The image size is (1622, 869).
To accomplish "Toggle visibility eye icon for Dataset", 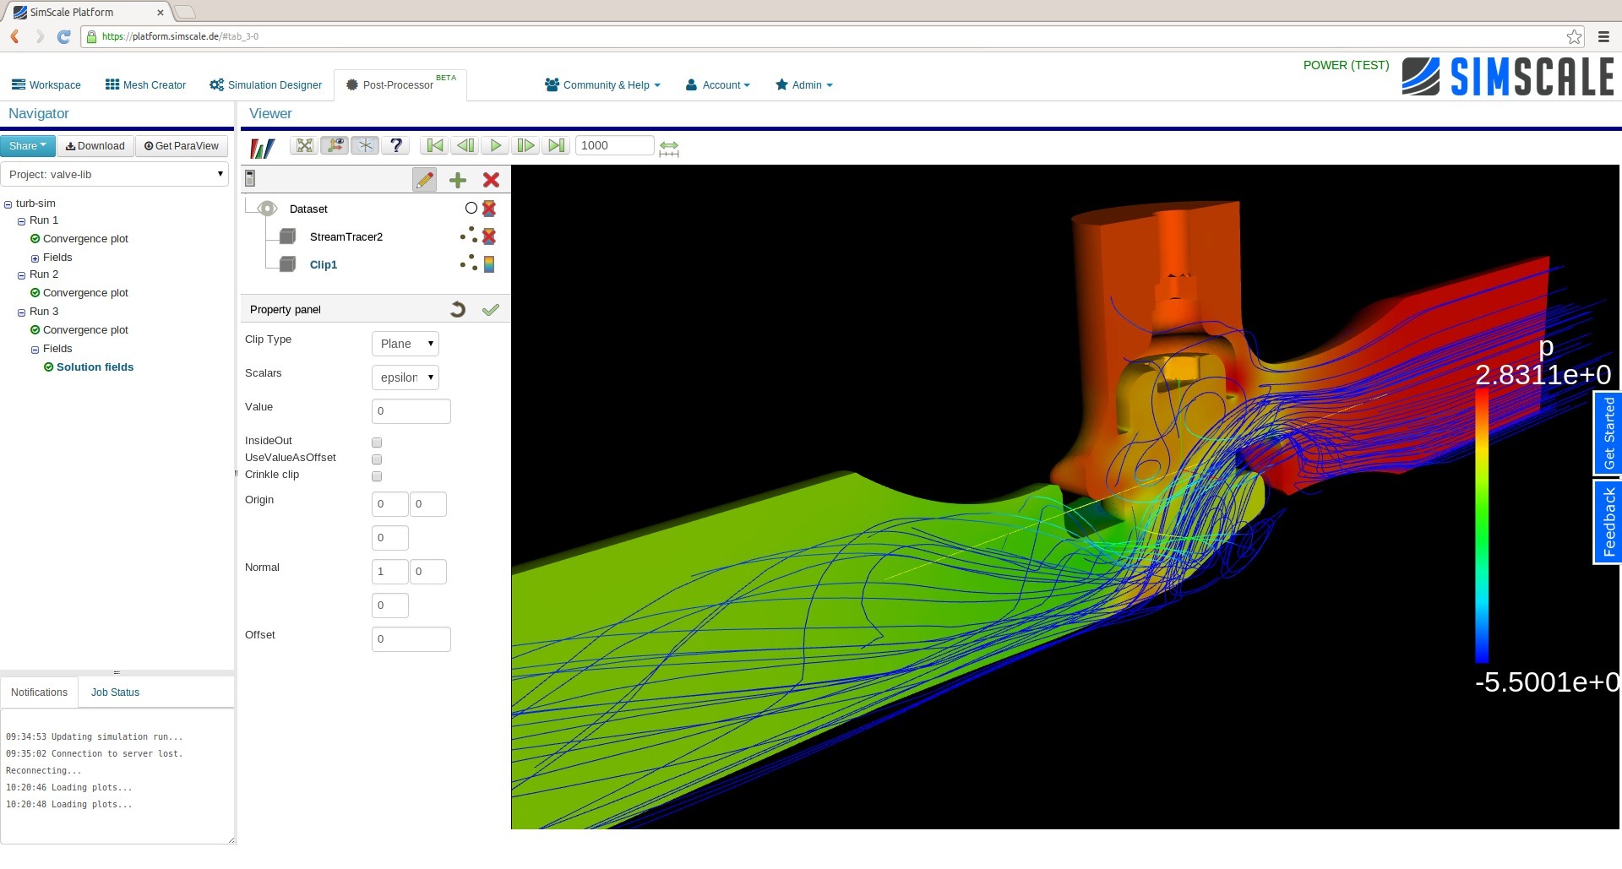I will [x=267, y=209].
